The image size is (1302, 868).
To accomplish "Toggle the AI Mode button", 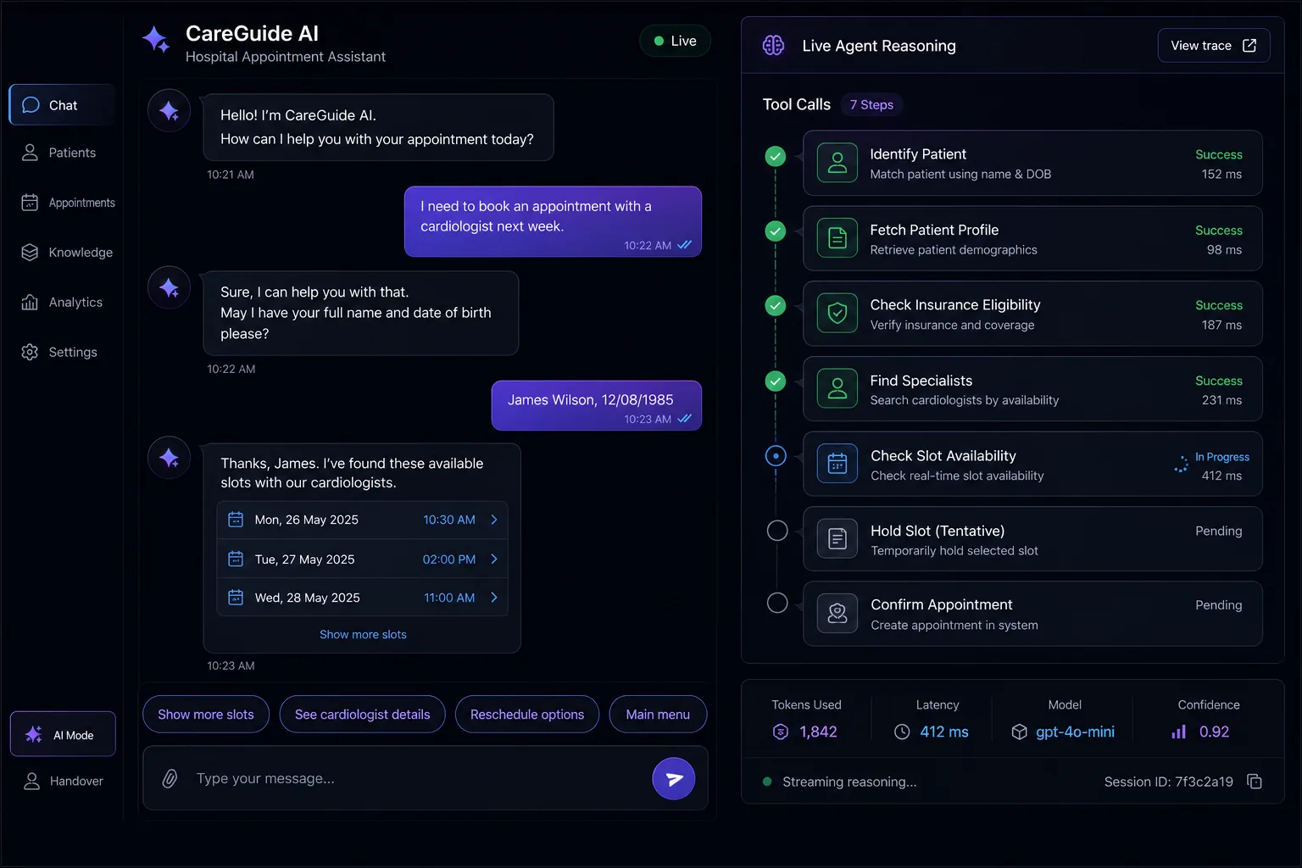I will tap(63, 734).
